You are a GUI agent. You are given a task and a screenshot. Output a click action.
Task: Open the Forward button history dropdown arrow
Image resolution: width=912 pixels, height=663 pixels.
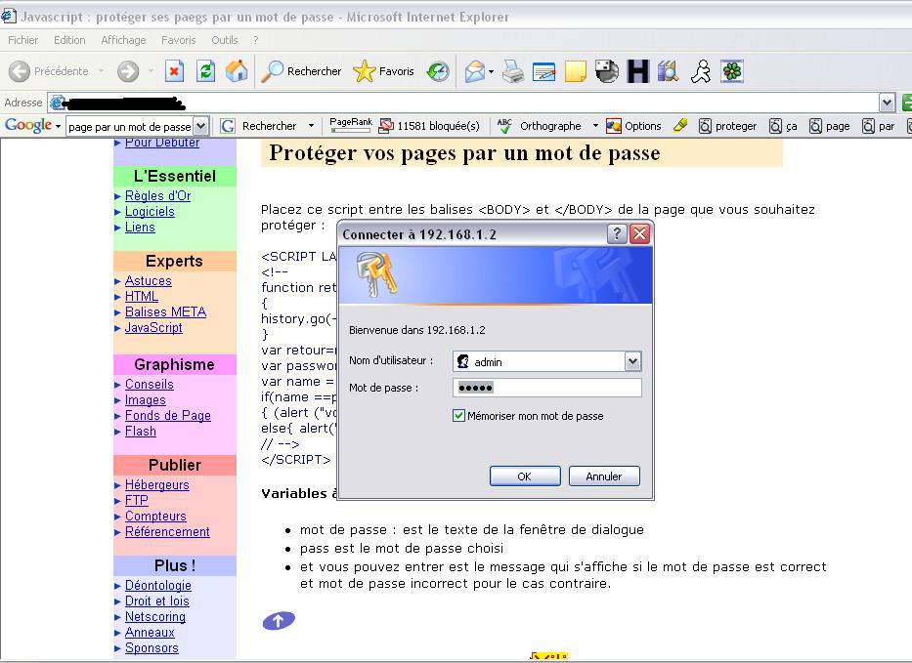[x=151, y=71]
